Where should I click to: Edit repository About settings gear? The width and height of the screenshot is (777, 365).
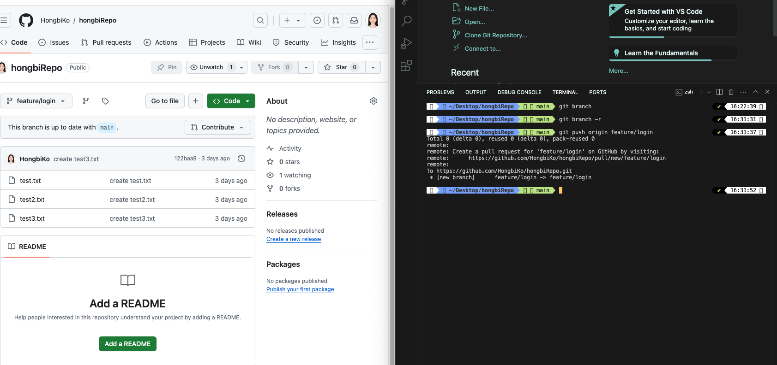point(373,101)
